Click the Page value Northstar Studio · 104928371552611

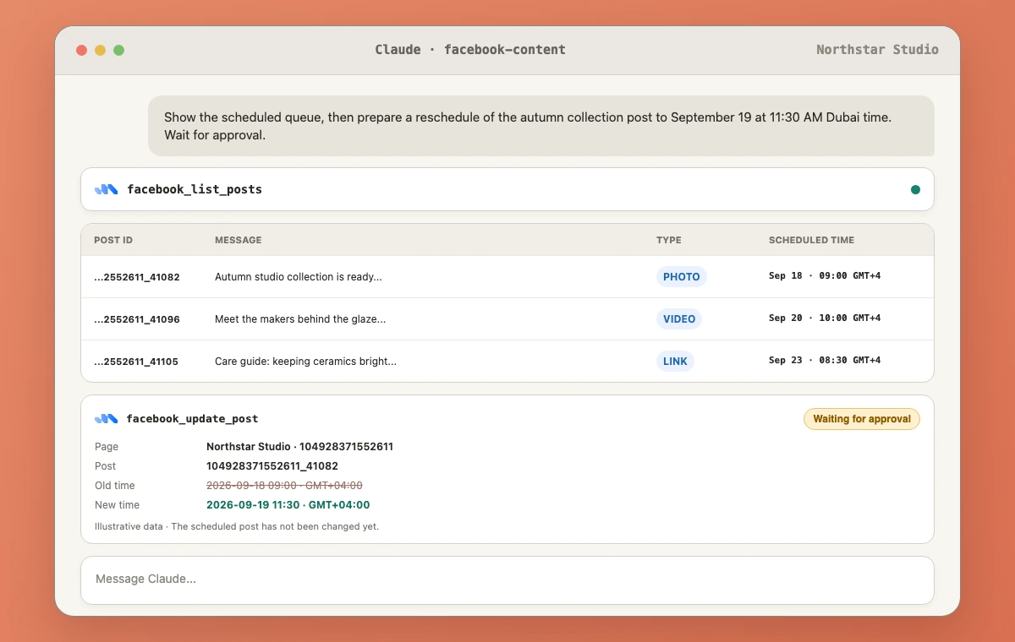299,447
